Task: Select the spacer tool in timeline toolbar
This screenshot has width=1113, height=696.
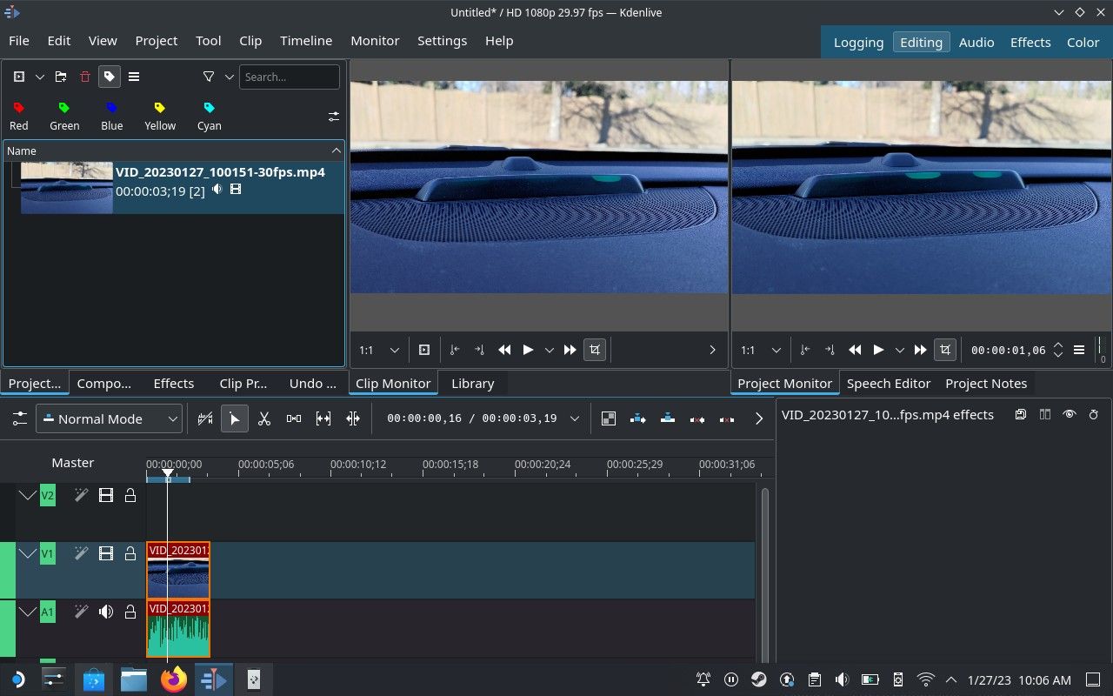Action: [x=294, y=418]
